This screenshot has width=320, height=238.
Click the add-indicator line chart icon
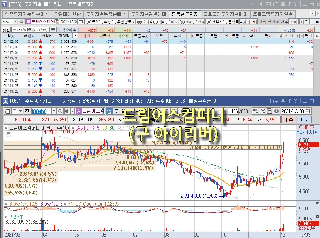tap(262, 111)
